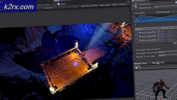
Task: Select third anm_dwarfHe motion field
Action: [x=147, y=40]
